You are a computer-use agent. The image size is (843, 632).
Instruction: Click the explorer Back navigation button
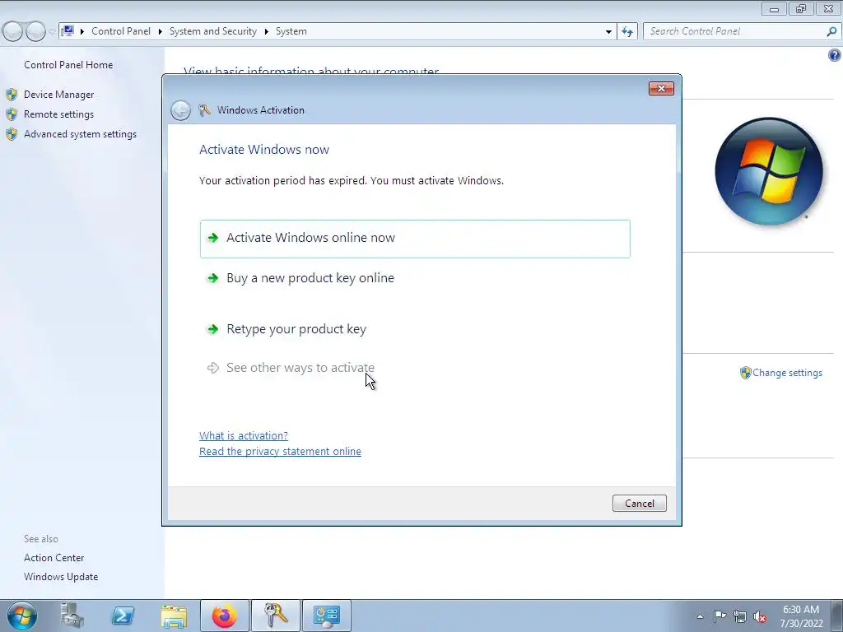[x=12, y=31]
